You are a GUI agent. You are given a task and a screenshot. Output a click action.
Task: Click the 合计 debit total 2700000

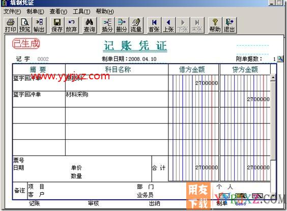[x=207, y=167]
